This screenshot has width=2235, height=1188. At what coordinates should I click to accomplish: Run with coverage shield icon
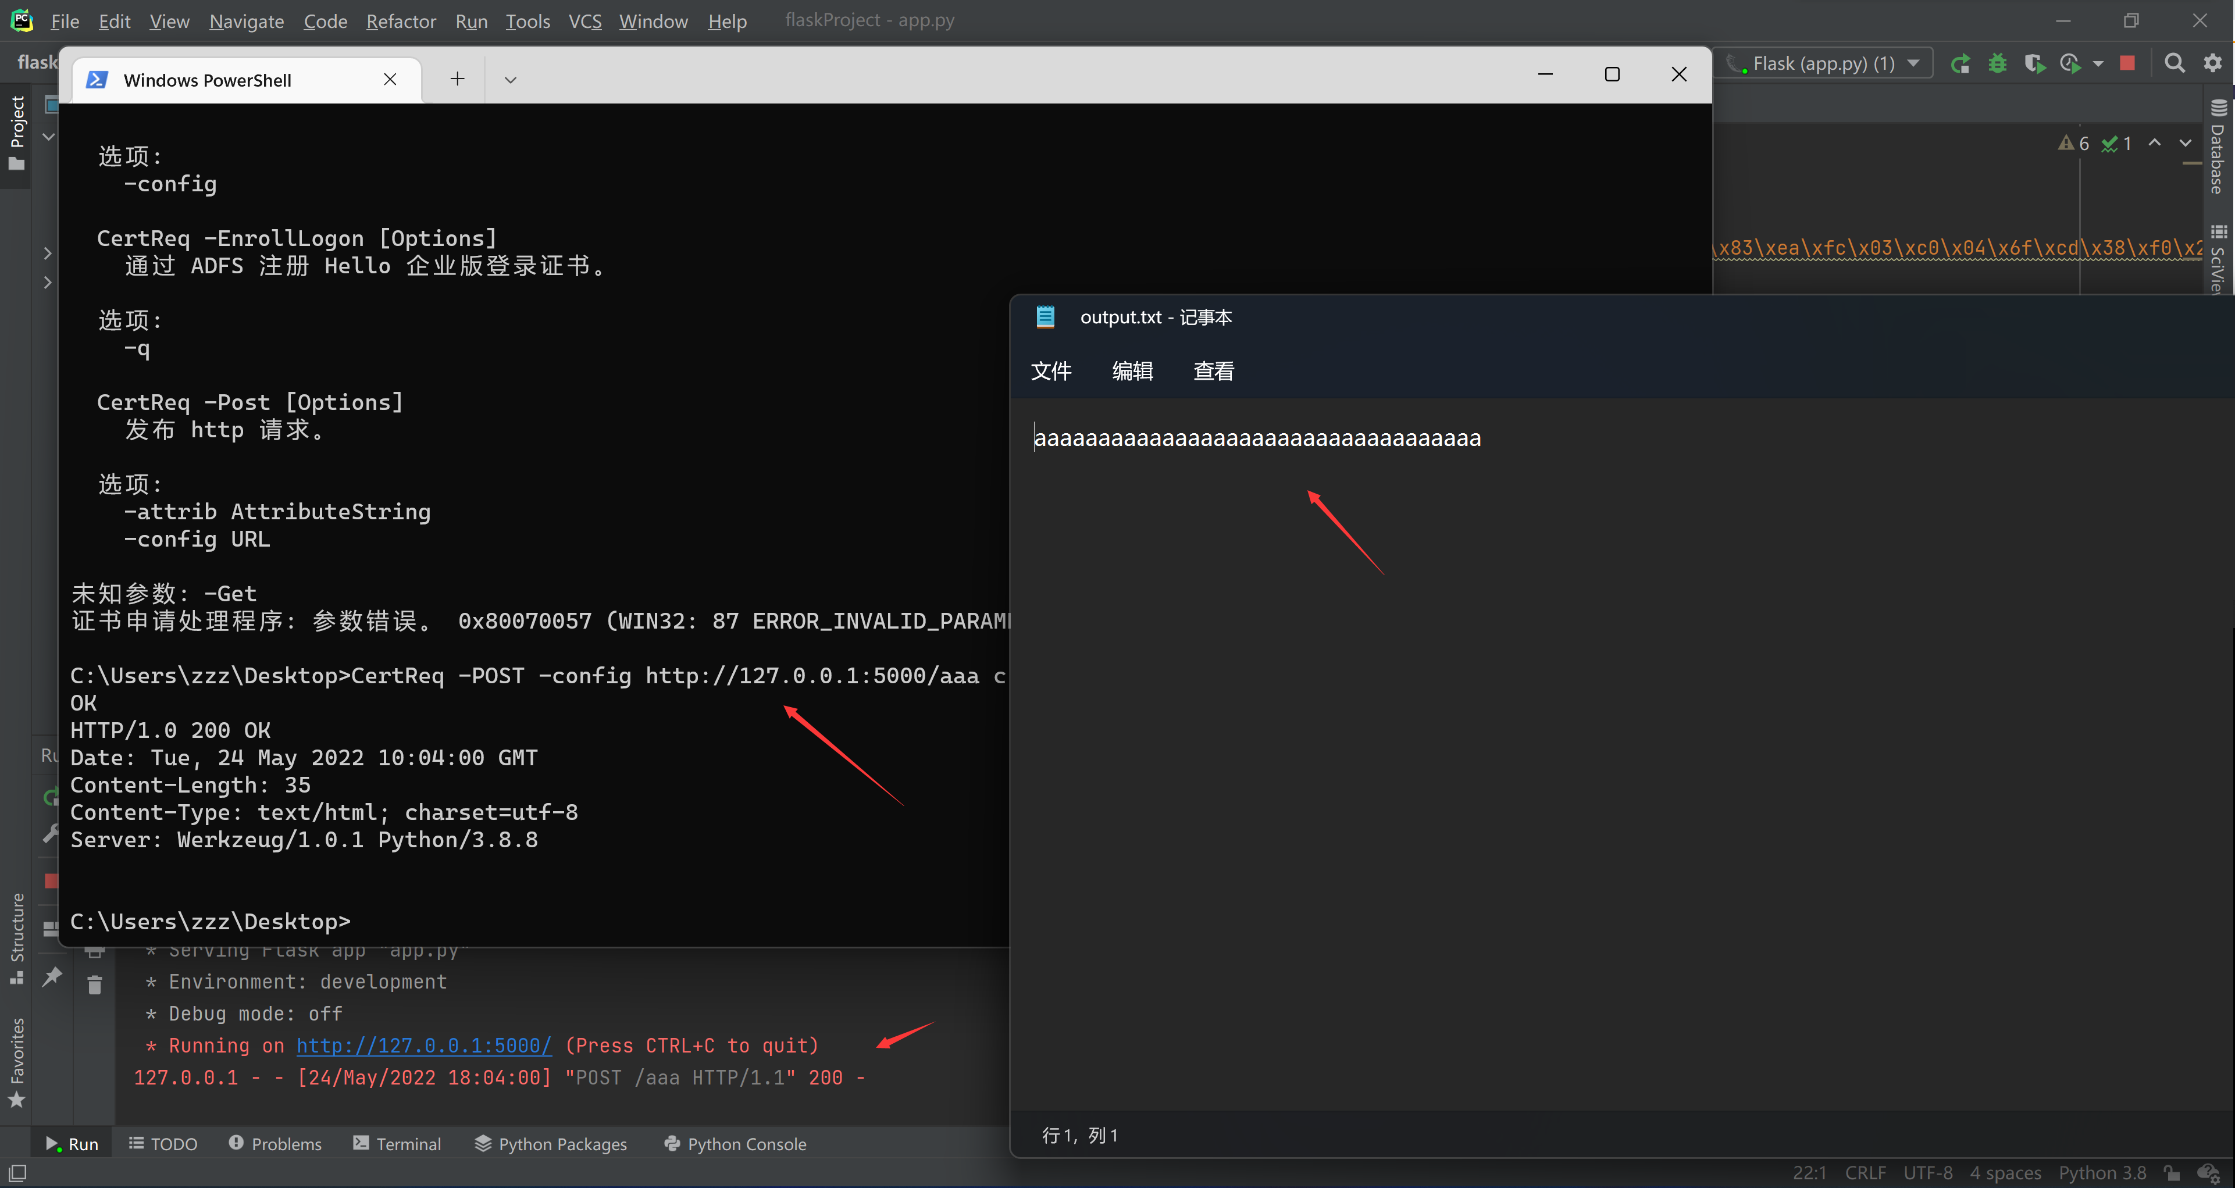click(x=2034, y=63)
